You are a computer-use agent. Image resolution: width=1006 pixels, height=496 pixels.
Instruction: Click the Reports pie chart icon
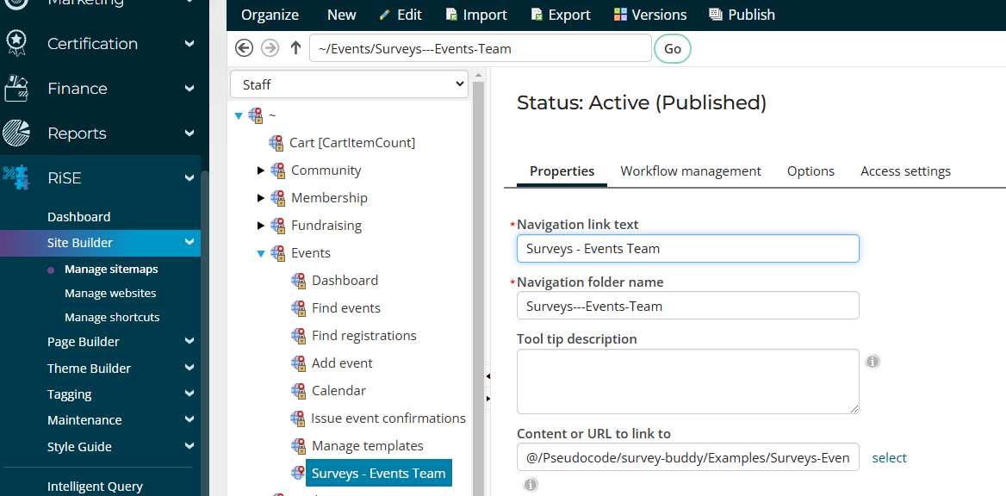pos(16,133)
